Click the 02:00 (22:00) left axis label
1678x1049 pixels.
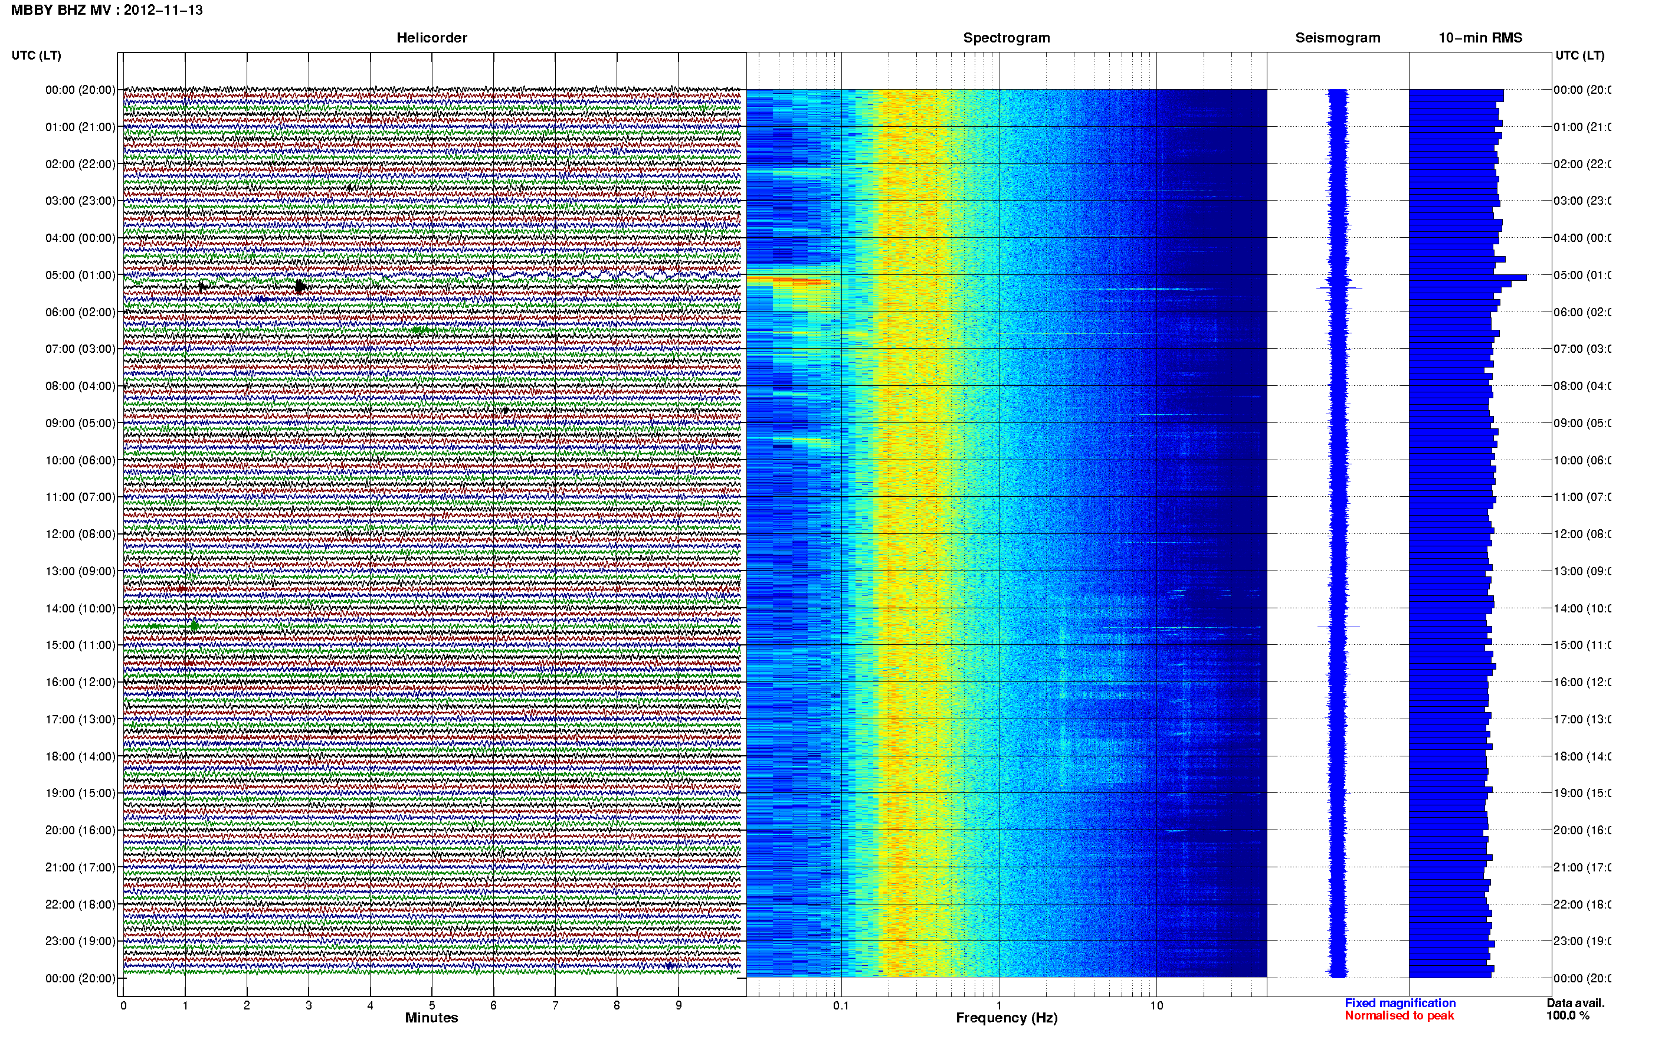(80, 165)
